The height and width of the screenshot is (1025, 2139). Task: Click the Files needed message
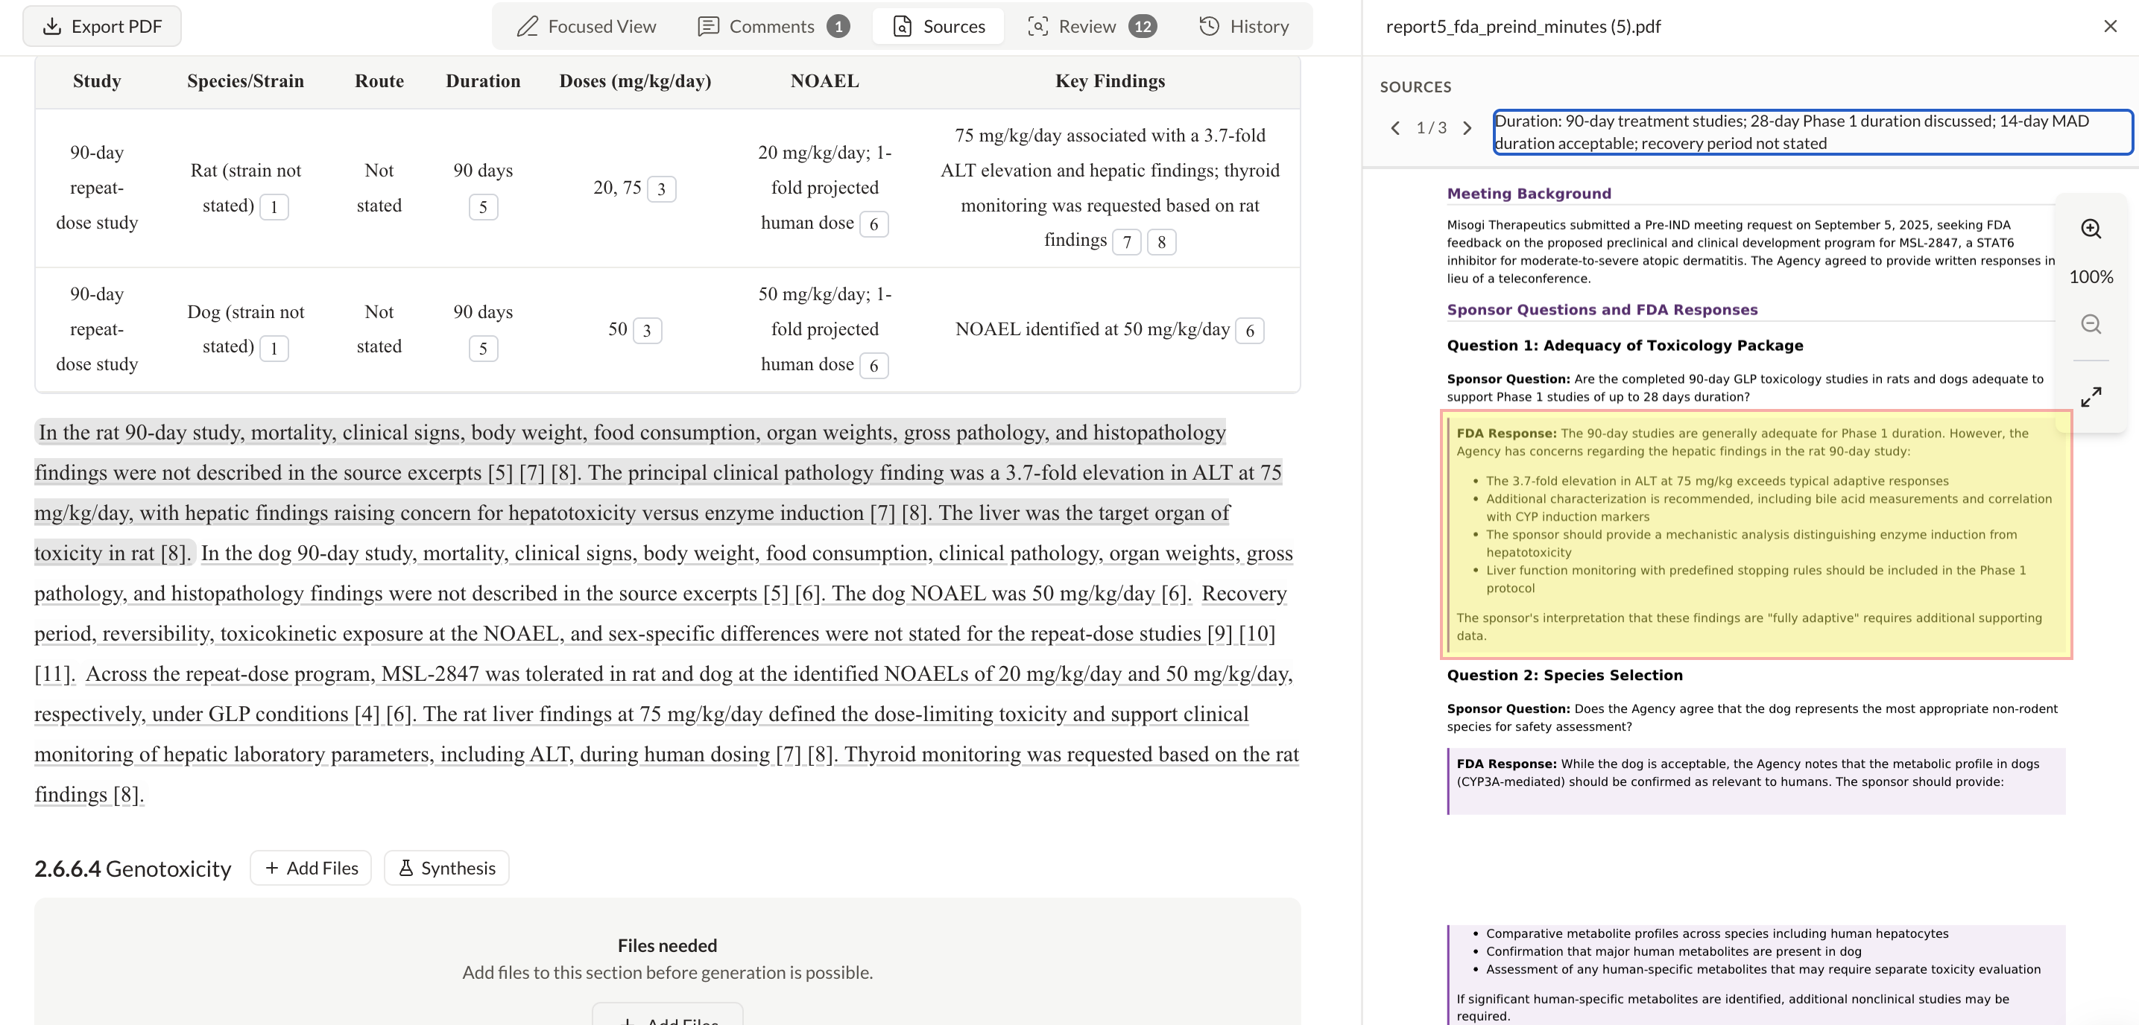668,946
